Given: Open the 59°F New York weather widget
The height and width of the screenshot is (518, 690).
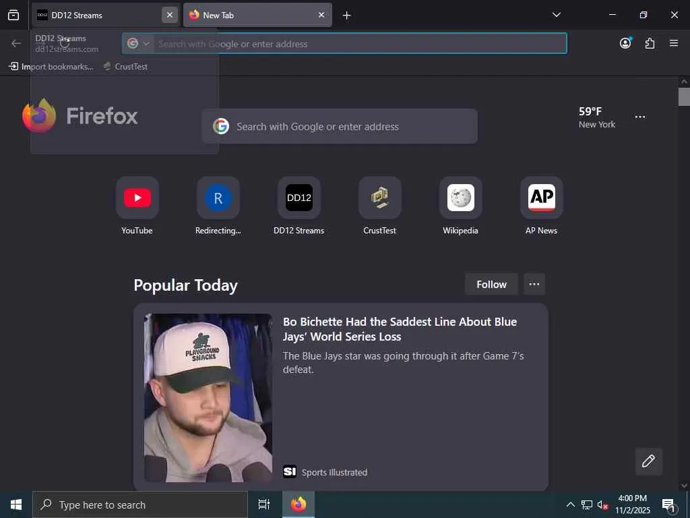Looking at the screenshot, I should click(x=597, y=117).
